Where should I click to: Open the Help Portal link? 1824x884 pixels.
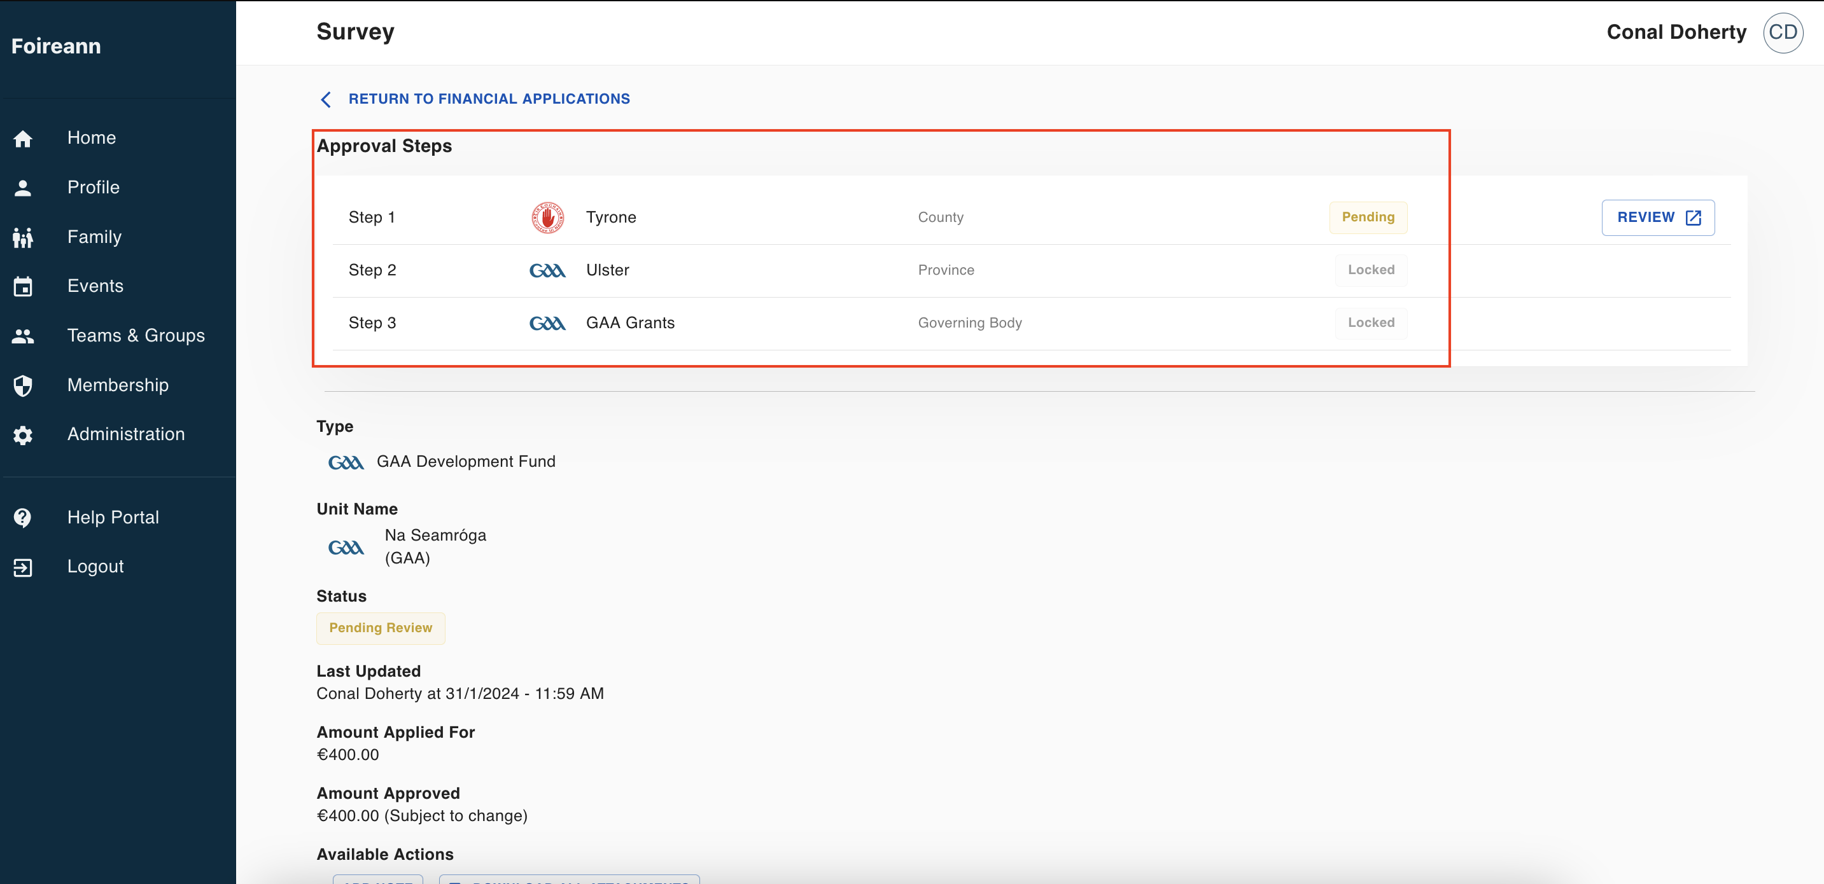tap(113, 518)
